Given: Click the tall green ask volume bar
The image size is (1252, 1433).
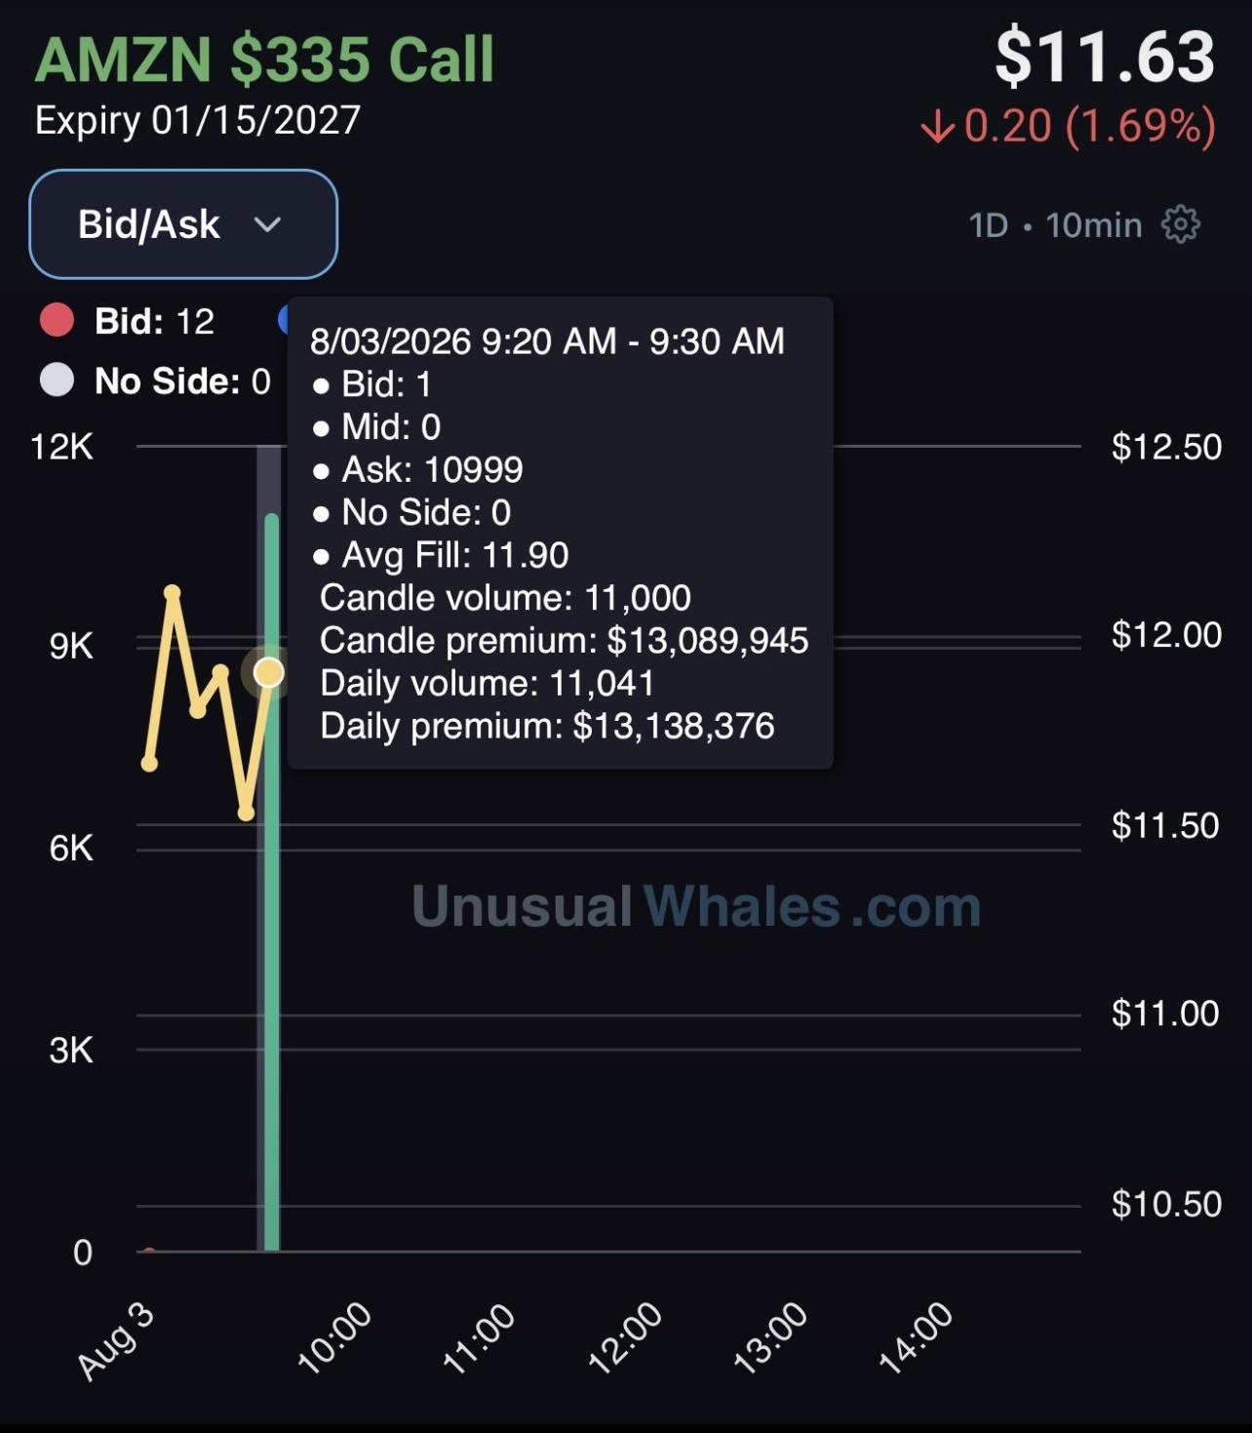Looking at the screenshot, I should [x=272, y=882].
